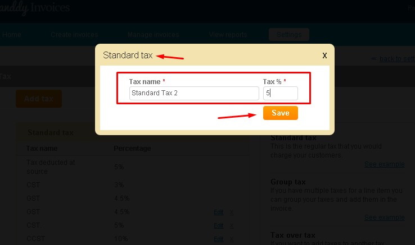Image resolution: width=415 pixels, height=245 pixels.
Task: Click the Invoices logo in header
Action: pos(34,8)
